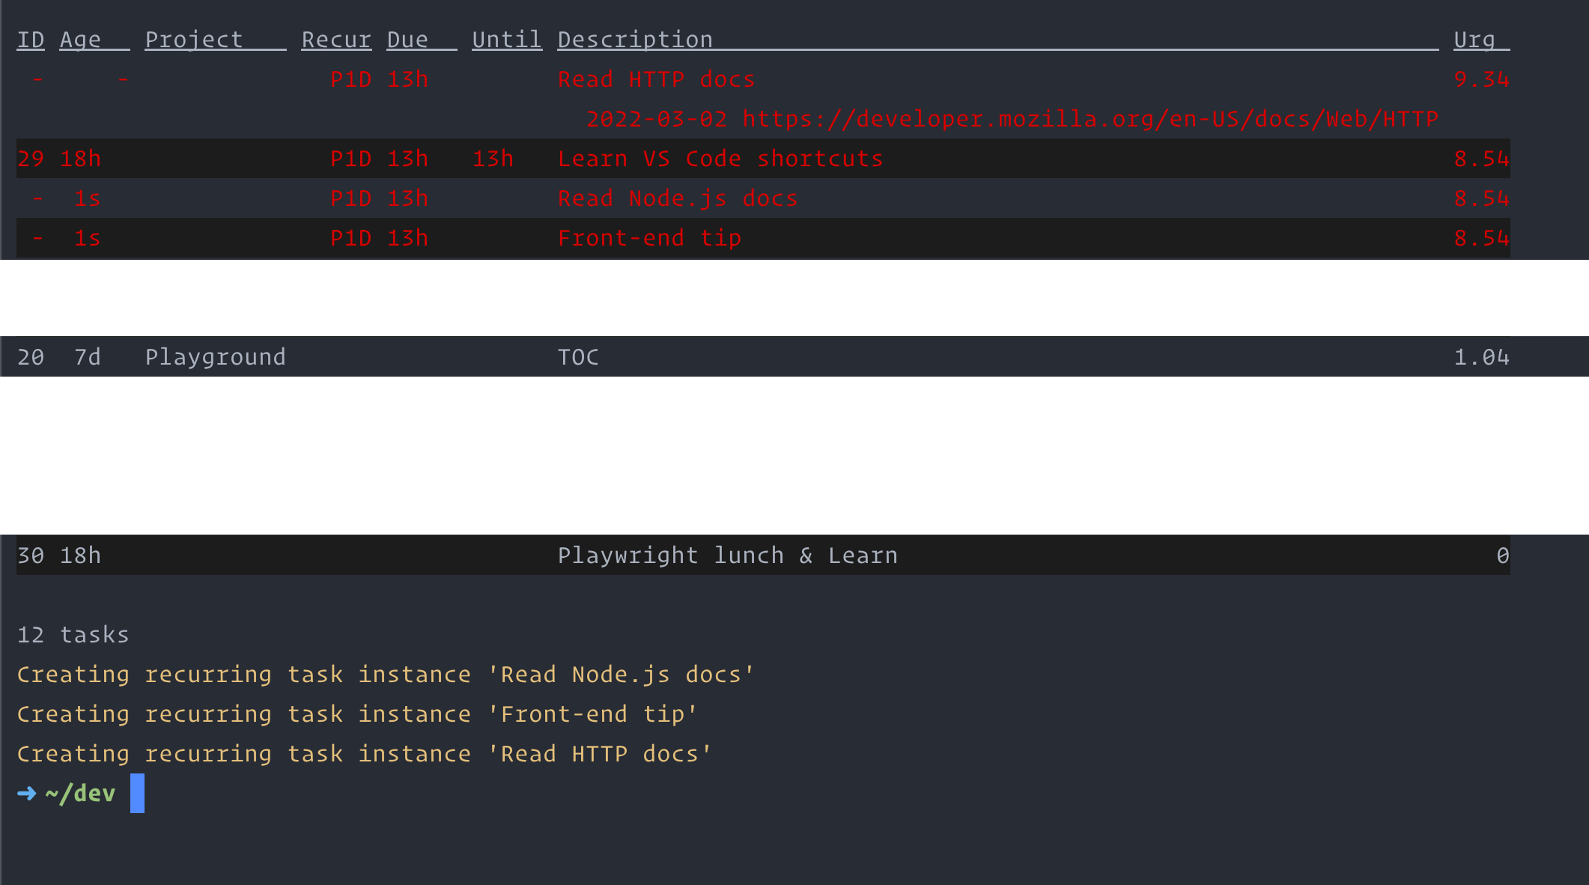Viewport: 1589px width, 885px height.
Task: Click the ID column header
Action: [x=31, y=40]
